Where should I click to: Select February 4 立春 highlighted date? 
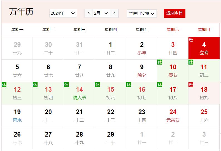204,48
